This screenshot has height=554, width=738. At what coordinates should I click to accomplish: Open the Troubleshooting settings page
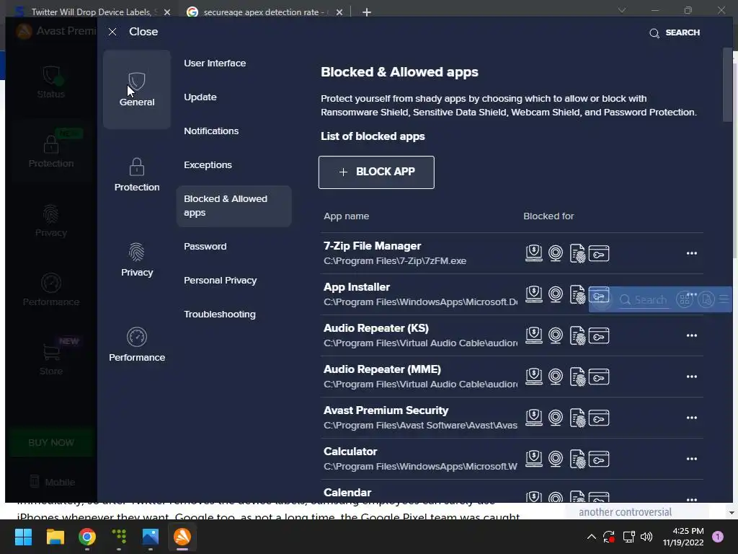[x=219, y=315]
